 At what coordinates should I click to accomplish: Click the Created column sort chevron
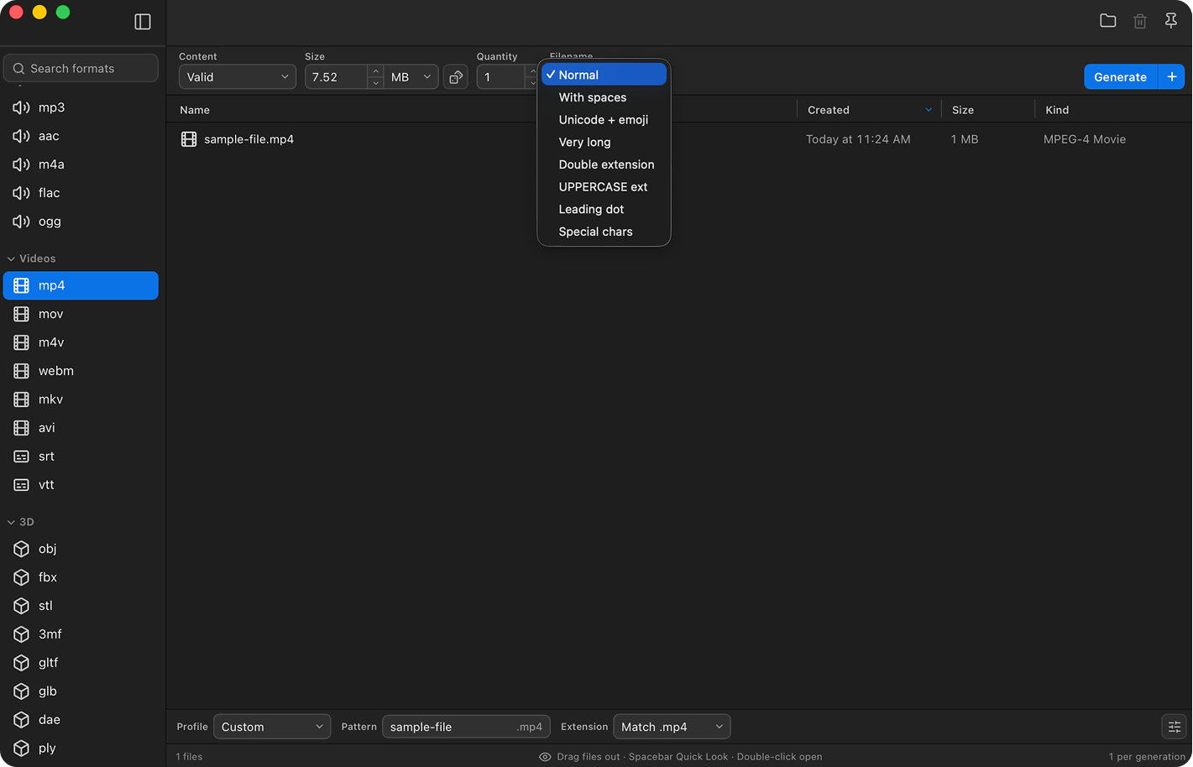(x=929, y=110)
